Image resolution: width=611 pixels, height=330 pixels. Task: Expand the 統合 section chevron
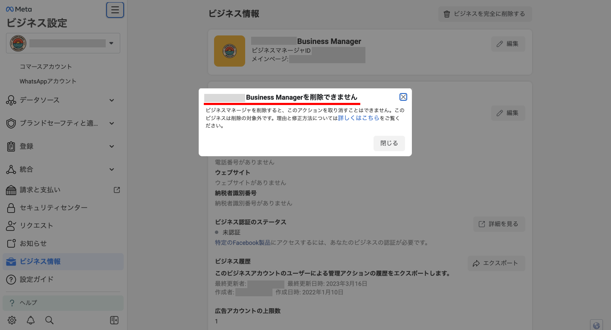click(112, 169)
